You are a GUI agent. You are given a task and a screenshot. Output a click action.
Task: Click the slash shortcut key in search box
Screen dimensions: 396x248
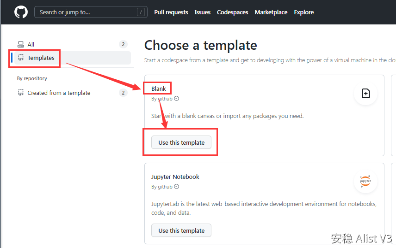tap(140, 12)
